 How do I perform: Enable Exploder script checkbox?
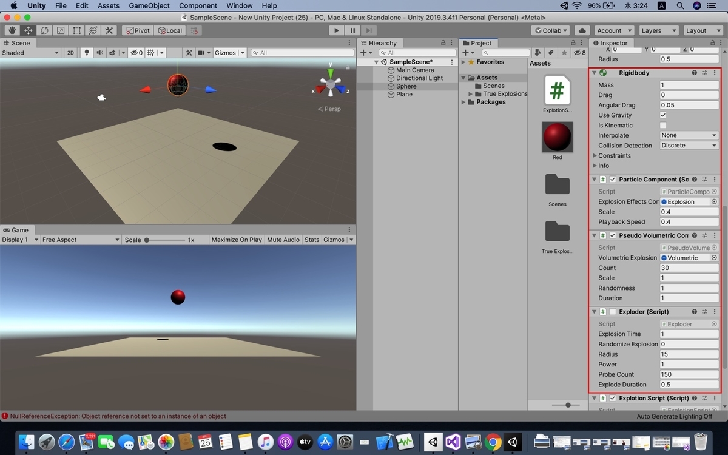(x=613, y=312)
